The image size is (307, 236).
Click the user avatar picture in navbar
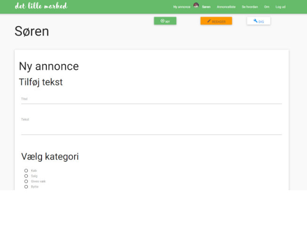pyautogui.click(x=196, y=6)
